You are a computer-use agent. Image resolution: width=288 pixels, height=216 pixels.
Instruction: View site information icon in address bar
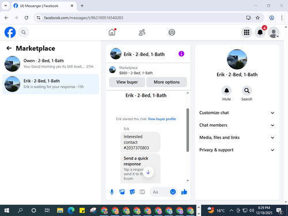pos(39,18)
